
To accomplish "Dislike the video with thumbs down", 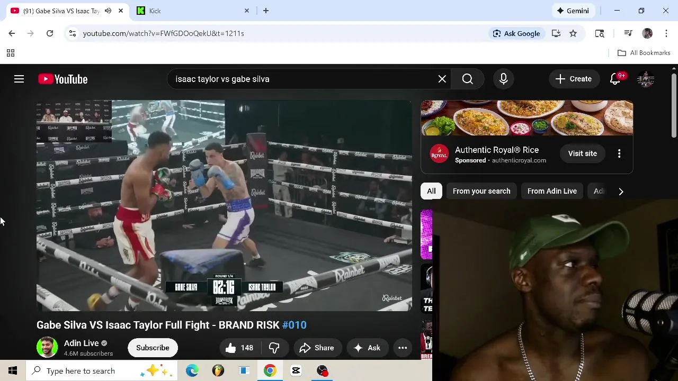I will coord(274,348).
